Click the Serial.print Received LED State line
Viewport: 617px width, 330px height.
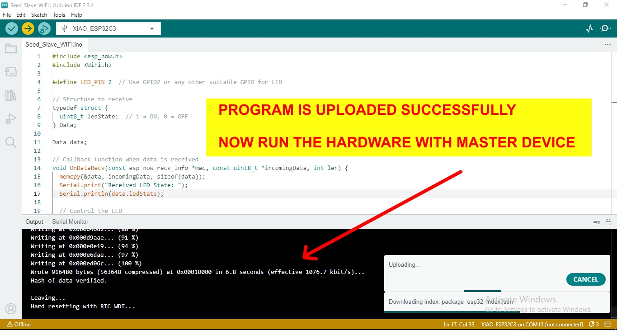123,185
